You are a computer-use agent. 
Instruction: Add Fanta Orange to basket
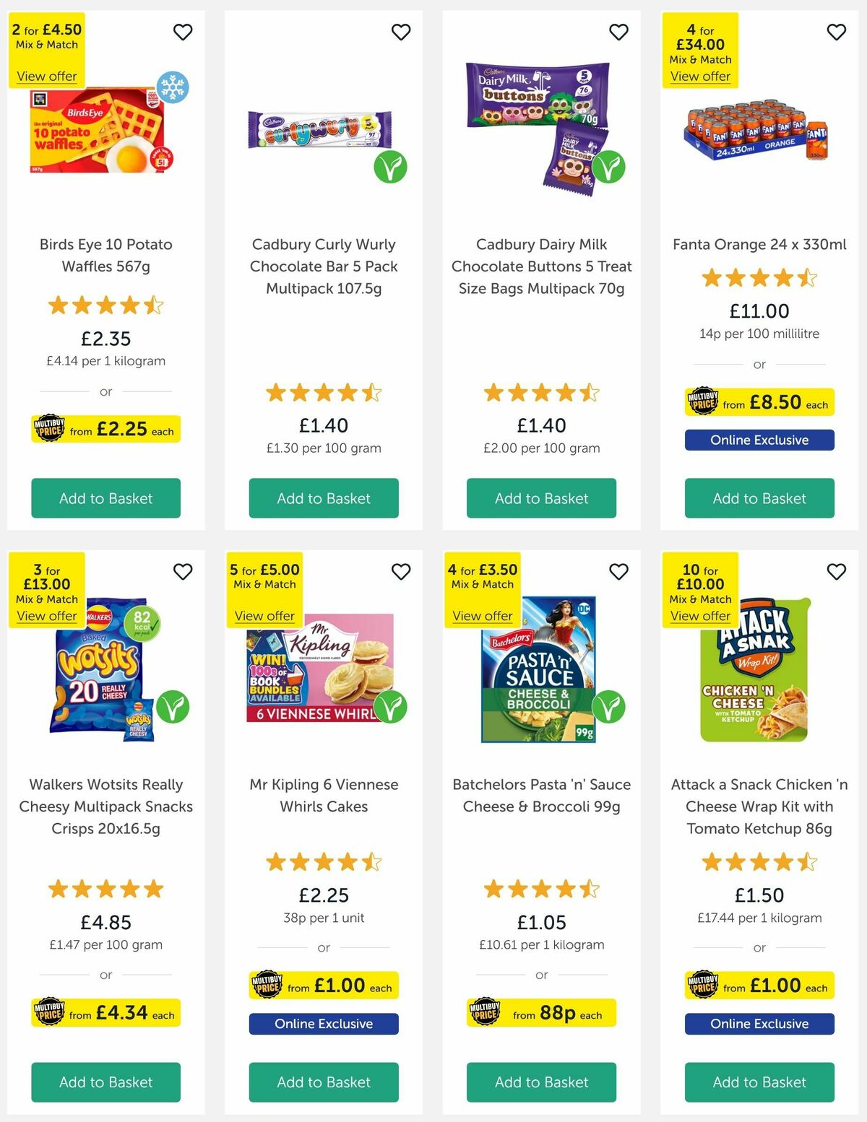pos(759,498)
